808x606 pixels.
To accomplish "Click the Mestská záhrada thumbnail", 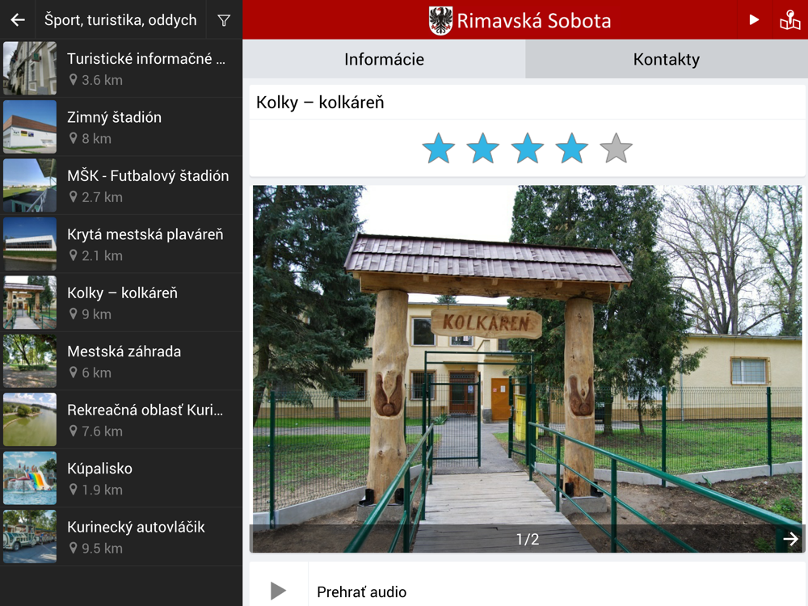I will (x=30, y=360).
